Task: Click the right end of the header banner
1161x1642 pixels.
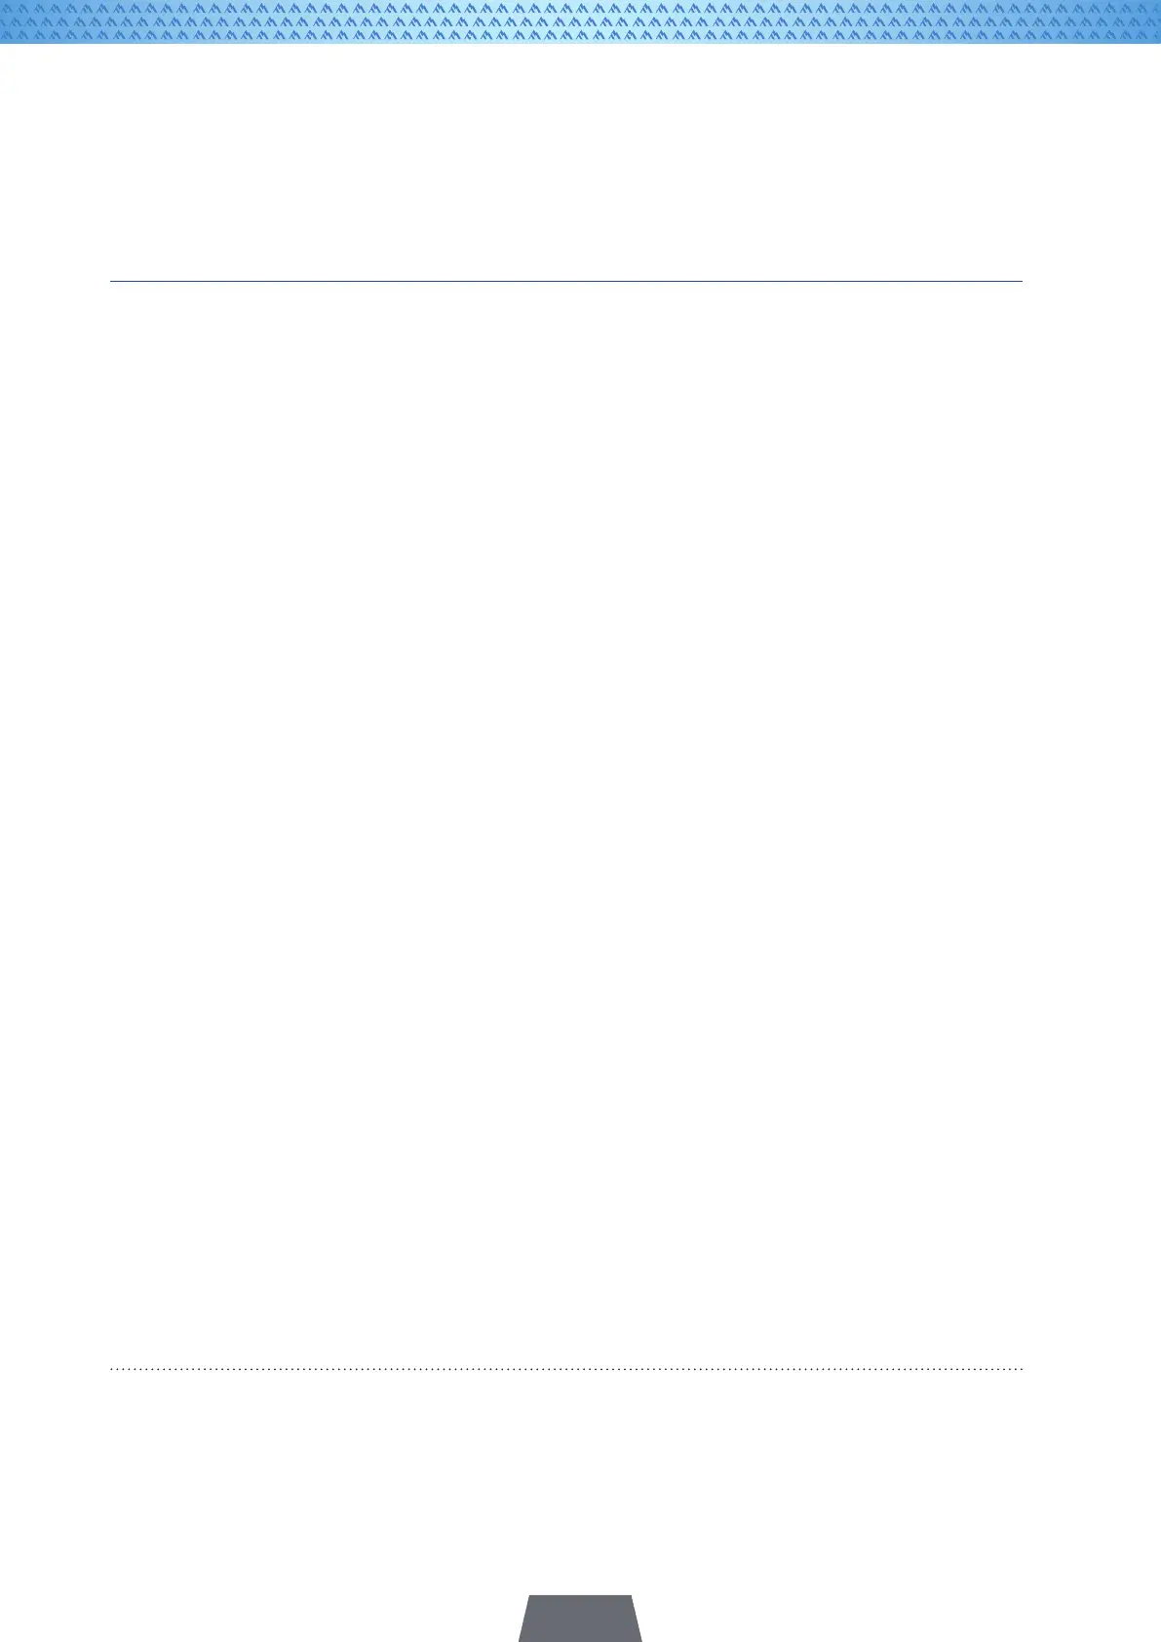Action: 1148,21
